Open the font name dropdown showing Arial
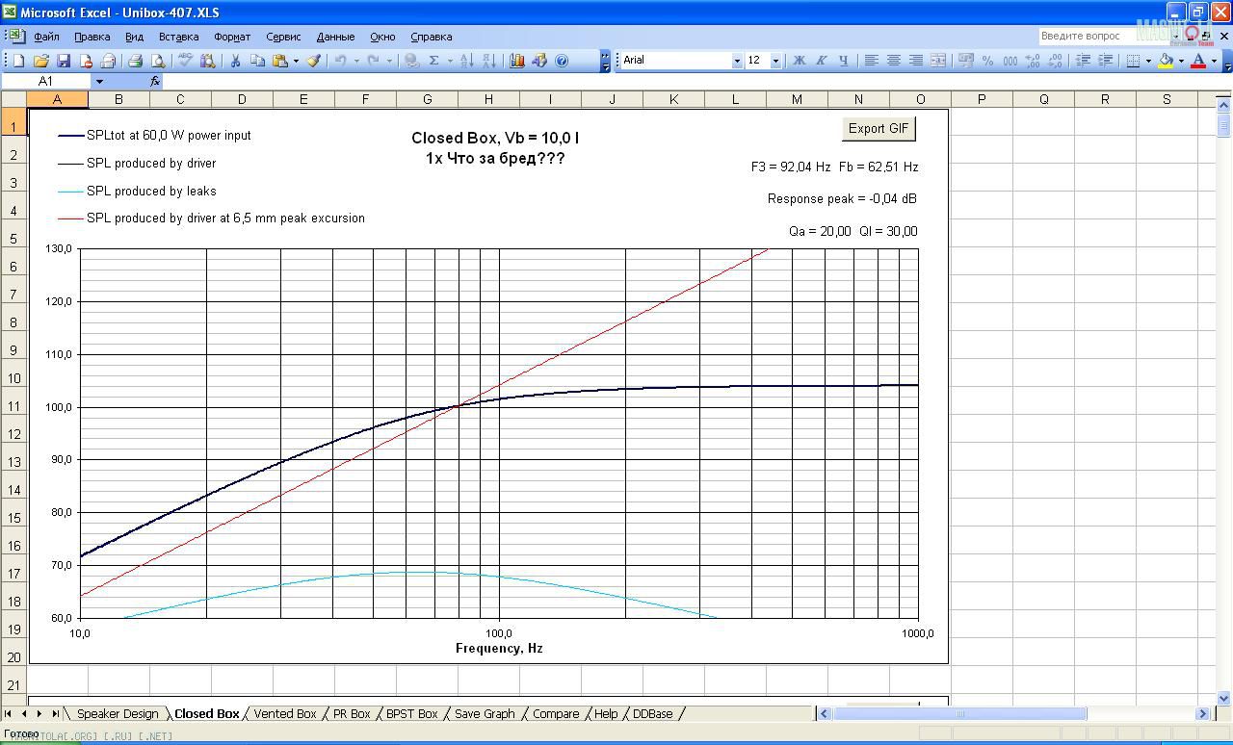Viewport: 1233px width, 745px height. 737,61
